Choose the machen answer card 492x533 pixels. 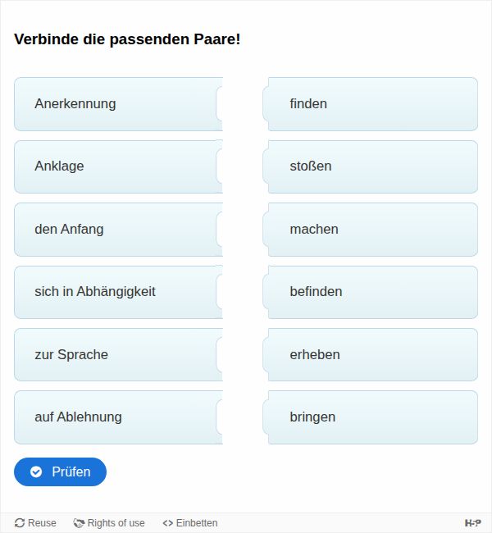click(x=372, y=230)
